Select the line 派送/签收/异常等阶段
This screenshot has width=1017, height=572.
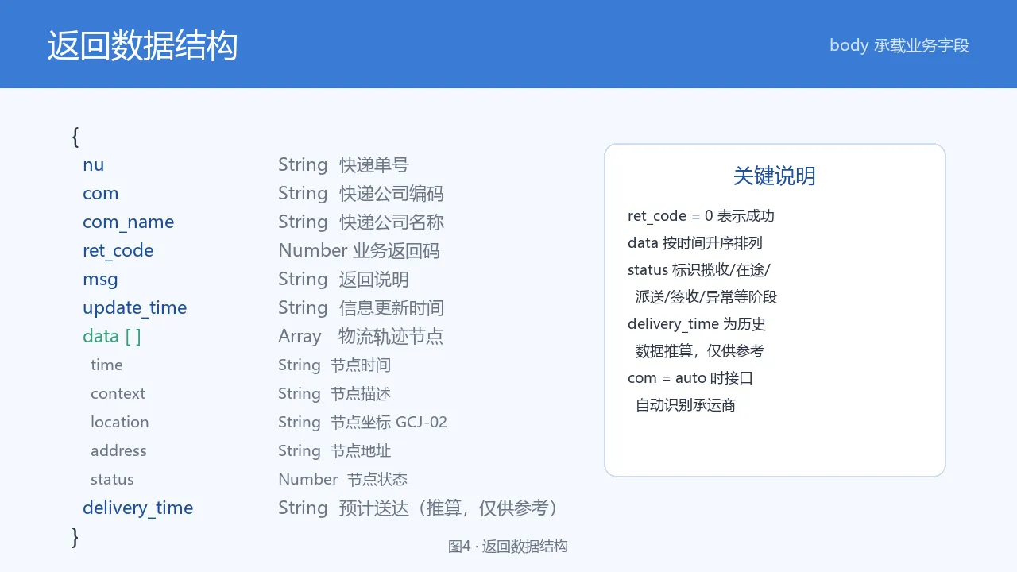point(706,297)
